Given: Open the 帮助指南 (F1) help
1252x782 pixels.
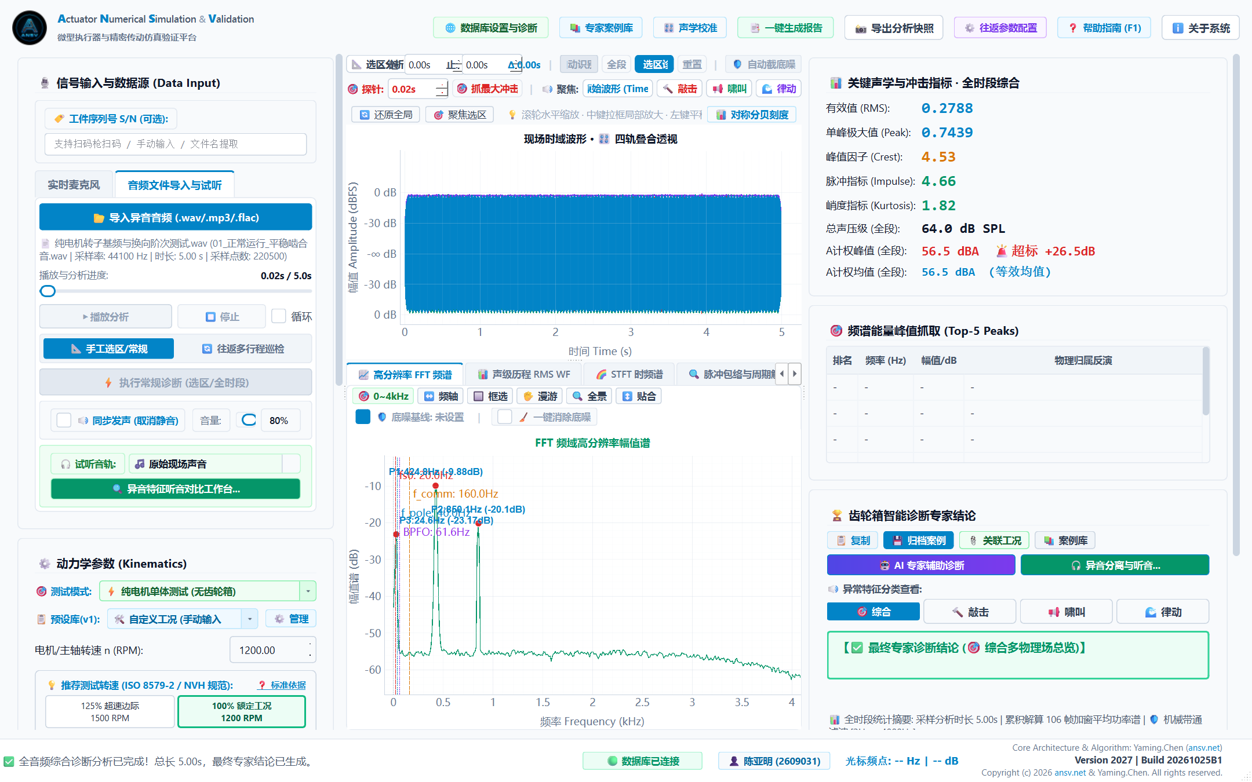Looking at the screenshot, I should (x=1104, y=28).
